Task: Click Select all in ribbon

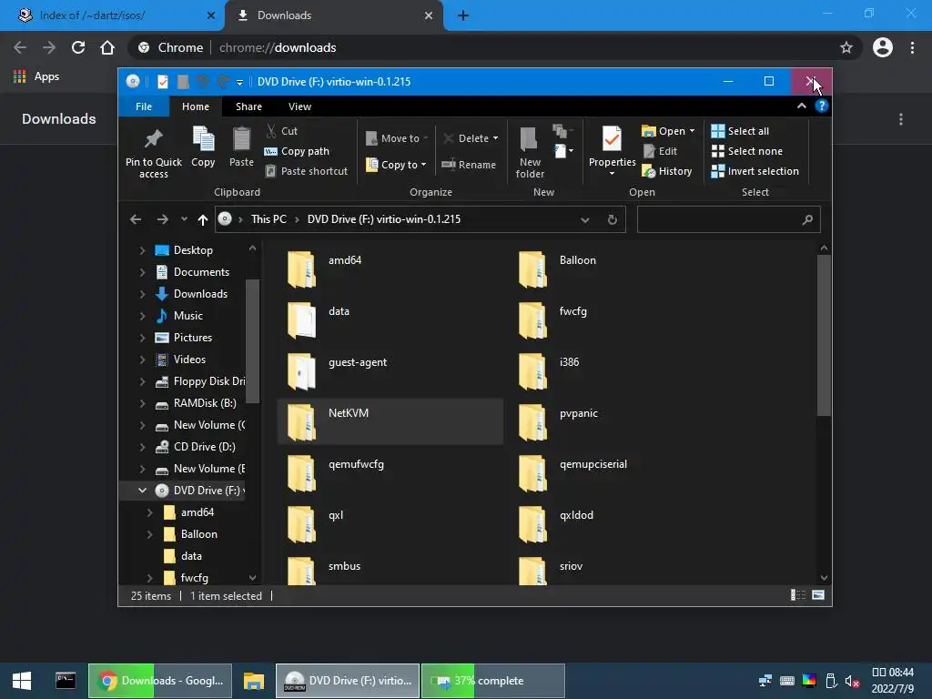Action: point(740,131)
